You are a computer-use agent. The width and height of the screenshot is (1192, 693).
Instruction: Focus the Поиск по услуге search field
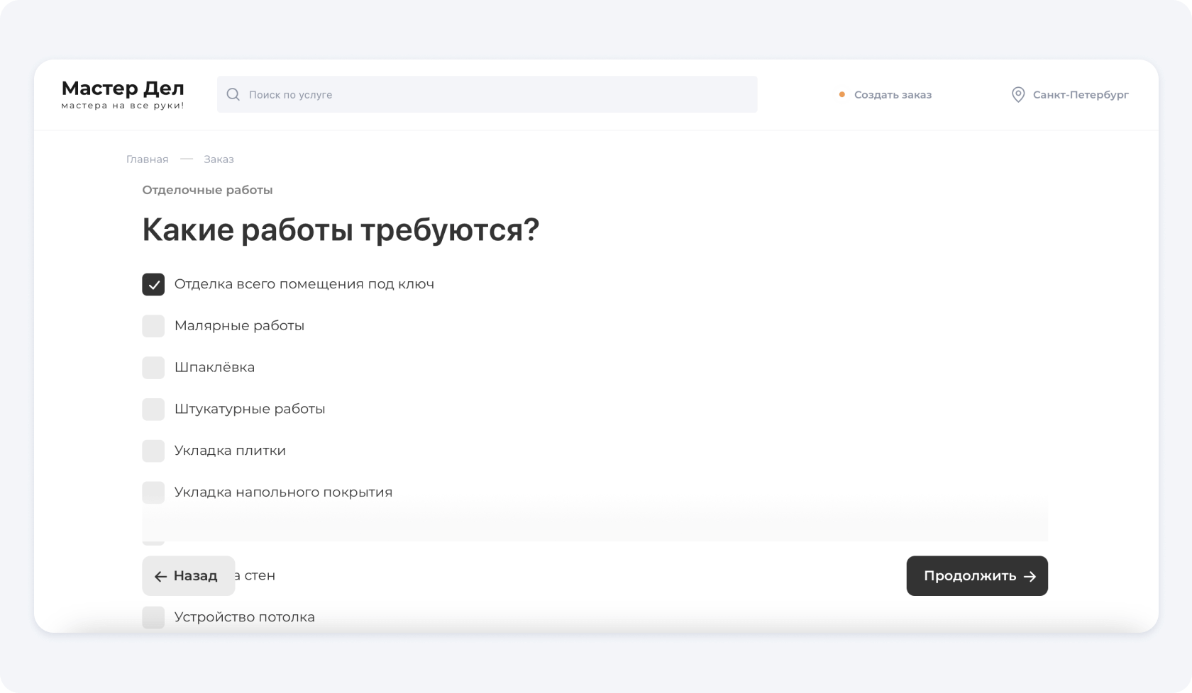[497, 95]
